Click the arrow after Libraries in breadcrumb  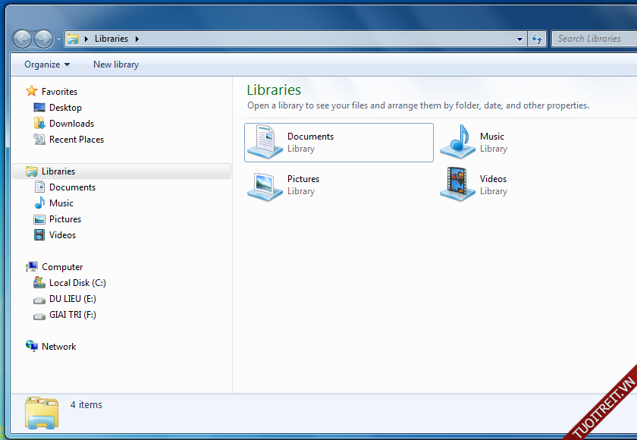click(x=136, y=39)
